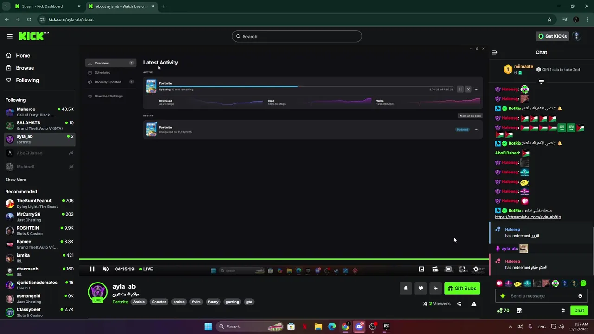The height and width of the screenshot is (334, 594).
Task: Focus the Kick search field
Action: point(297,36)
